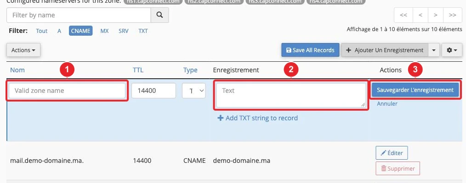The image size is (466, 183).
Task: Select the SRV filter
Action: (x=123, y=31)
